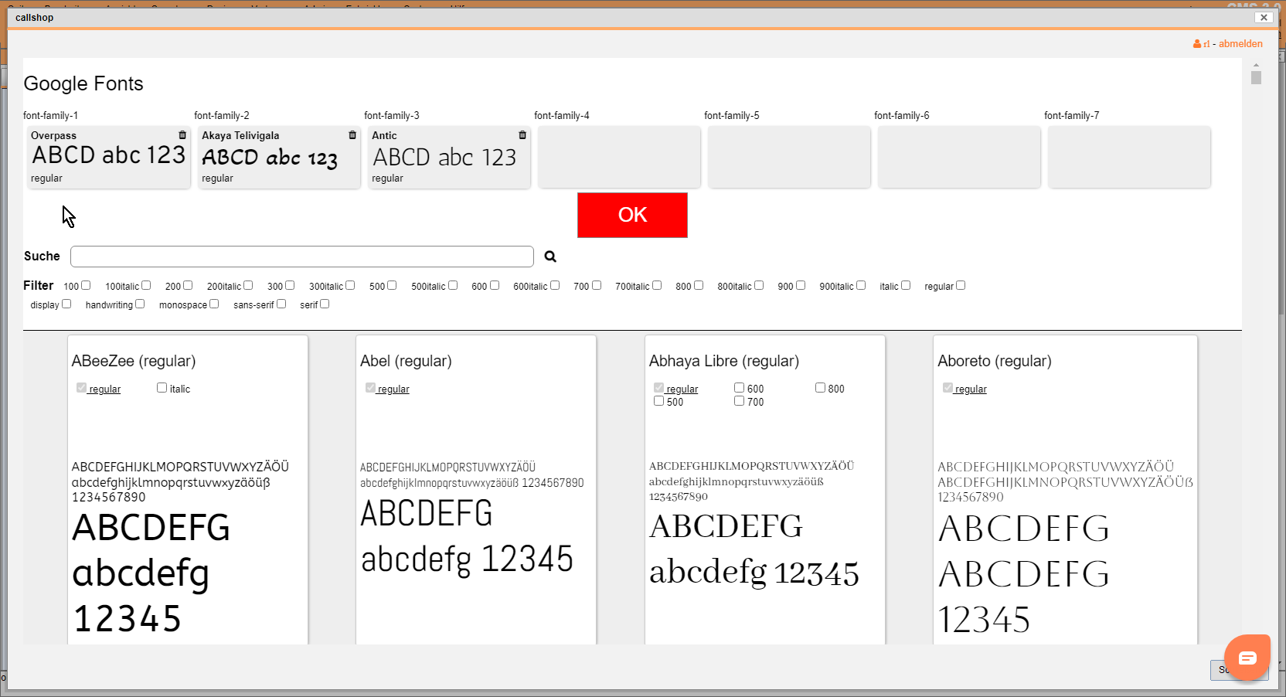Filter by display category
This screenshot has height=697, width=1286.
[66, 304]
